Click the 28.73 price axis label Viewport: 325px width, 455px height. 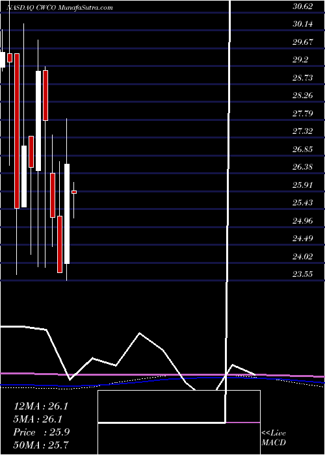[303, 78]
